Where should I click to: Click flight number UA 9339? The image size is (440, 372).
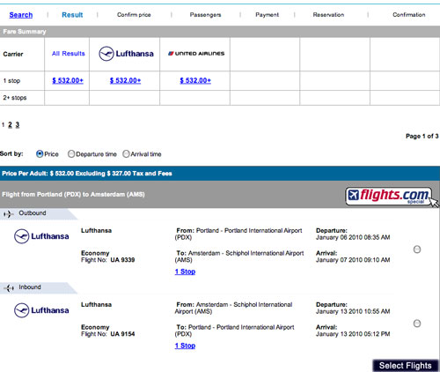(x=122, y=260)
